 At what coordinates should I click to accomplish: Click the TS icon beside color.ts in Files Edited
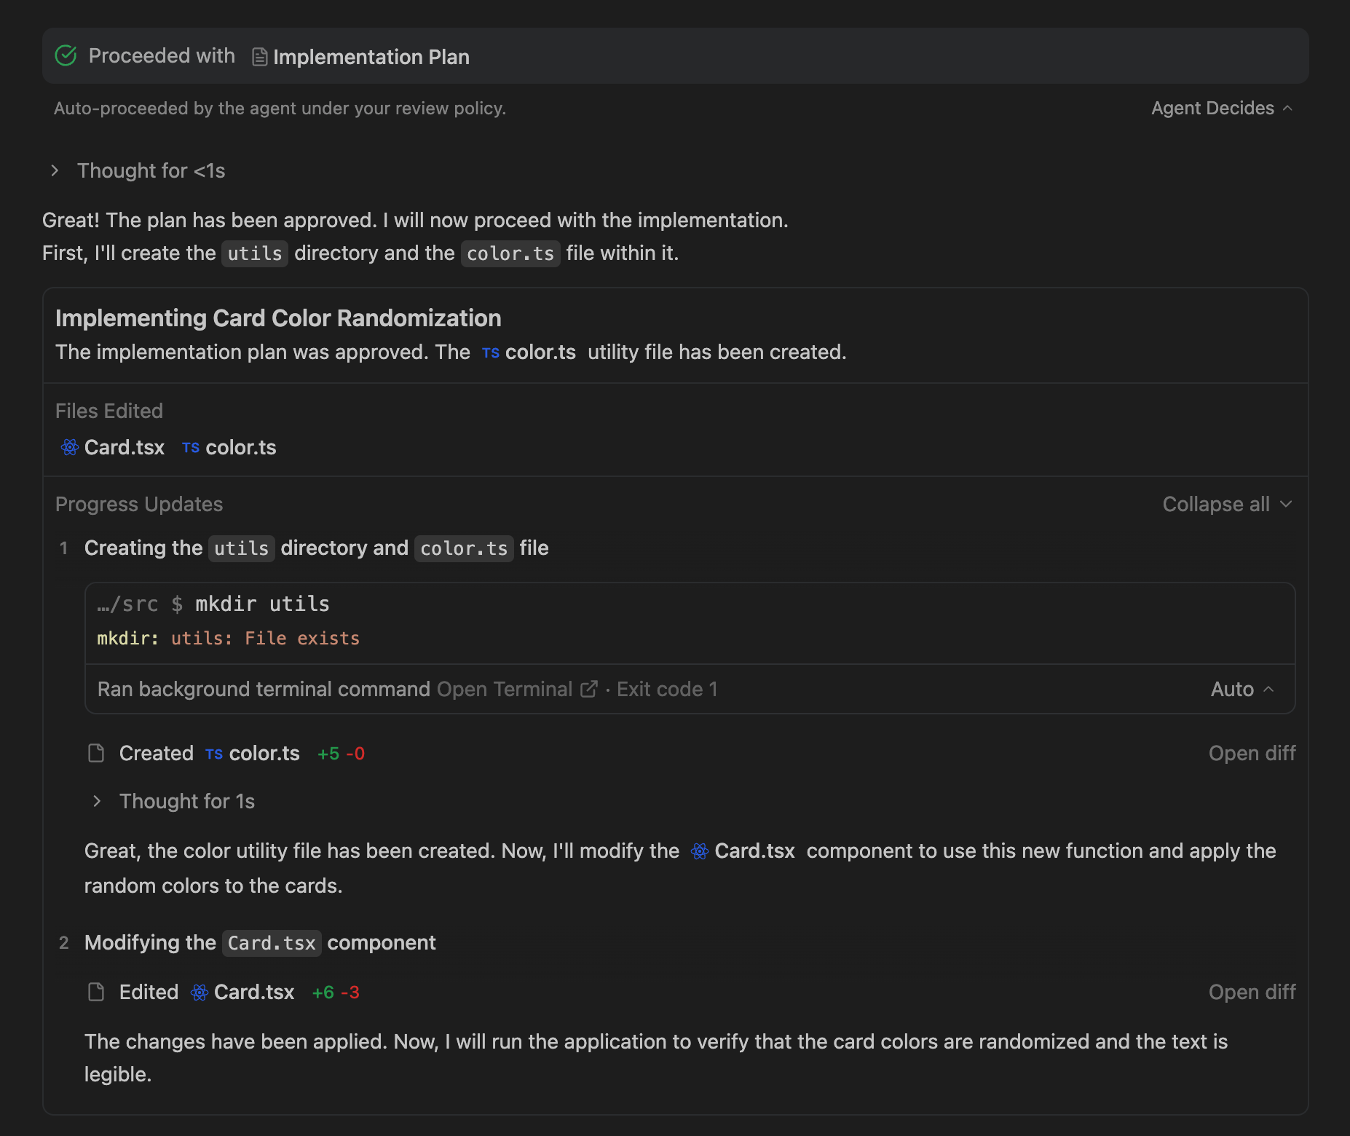191,448
